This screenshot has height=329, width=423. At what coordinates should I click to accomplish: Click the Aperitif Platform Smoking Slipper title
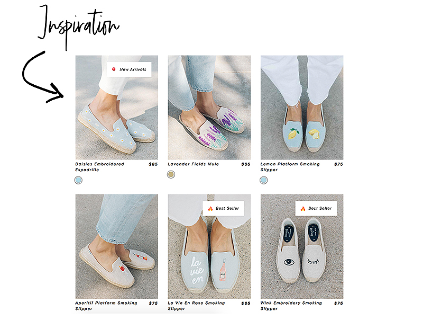tap(106, 306)
